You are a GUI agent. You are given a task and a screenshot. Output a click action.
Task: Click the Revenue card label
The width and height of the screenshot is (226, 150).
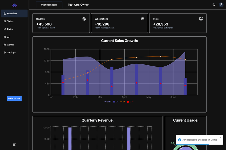(40, 19)
